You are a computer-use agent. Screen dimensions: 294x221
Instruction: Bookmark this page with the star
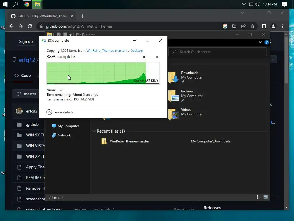[x=253, y=26]
